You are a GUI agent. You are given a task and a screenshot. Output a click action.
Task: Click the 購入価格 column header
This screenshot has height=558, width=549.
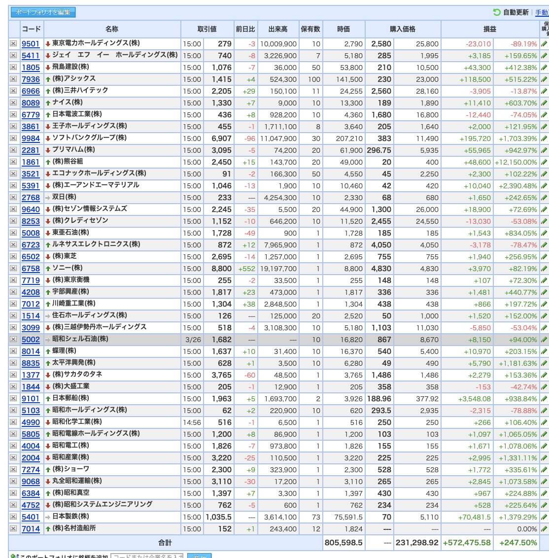403,29
